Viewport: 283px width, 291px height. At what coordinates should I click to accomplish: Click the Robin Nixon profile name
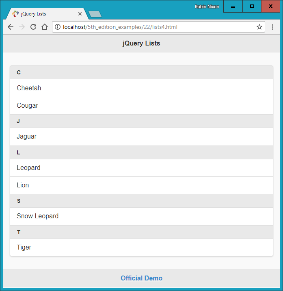point(207,7)
